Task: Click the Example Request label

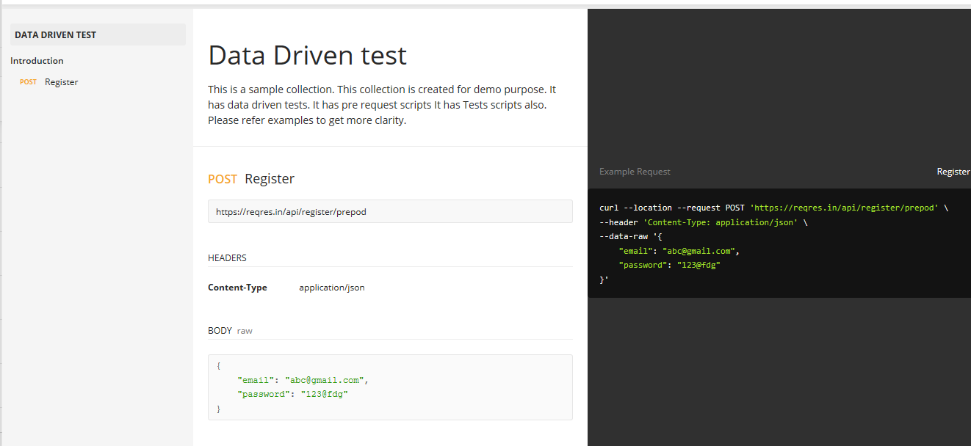Action: [635, 172]
